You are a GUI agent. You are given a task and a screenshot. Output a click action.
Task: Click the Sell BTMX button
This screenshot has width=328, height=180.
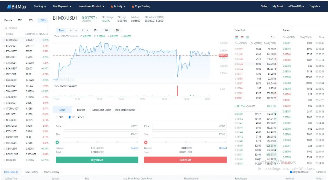pos(185,160)
